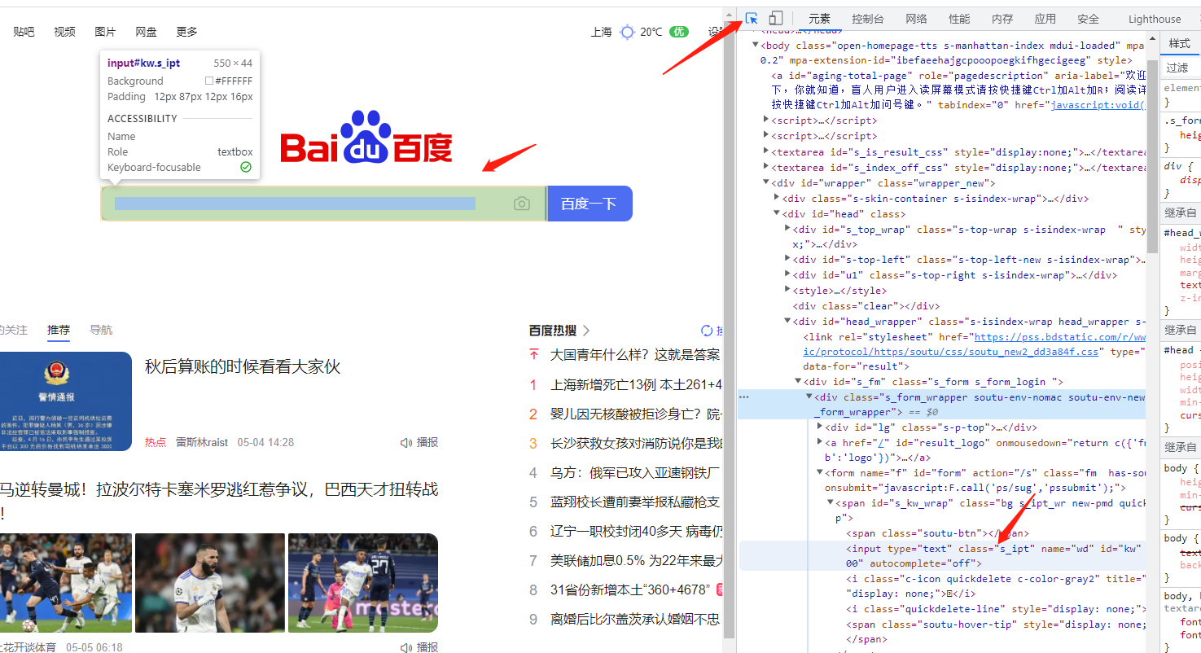Expand the div id="s-top-left" node

(x=787, y=260)
